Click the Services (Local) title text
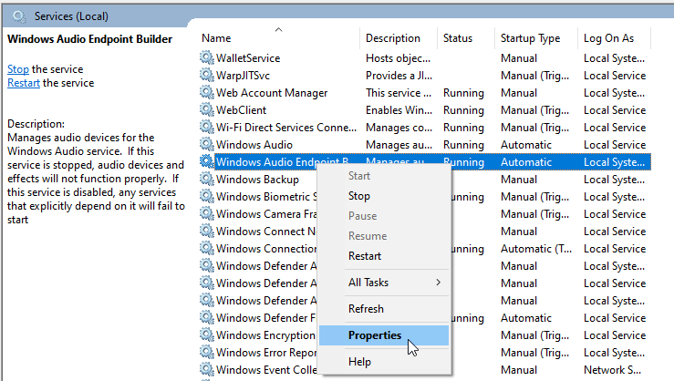 pos(71,16)
